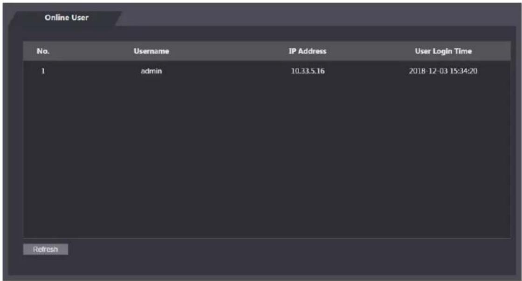Click login time 2018-12-03 15:34:20
This screenshot has height=281, width=522.
tap(443, 71)
